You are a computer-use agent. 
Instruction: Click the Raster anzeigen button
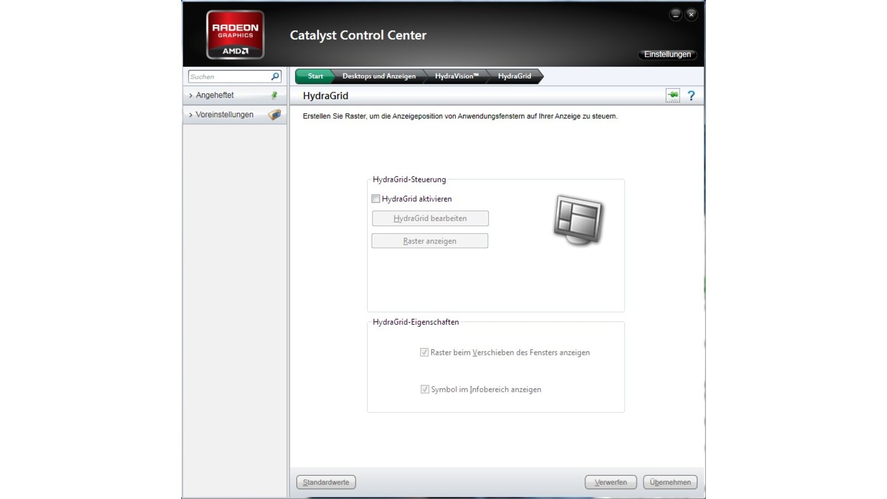coord(430,241)
